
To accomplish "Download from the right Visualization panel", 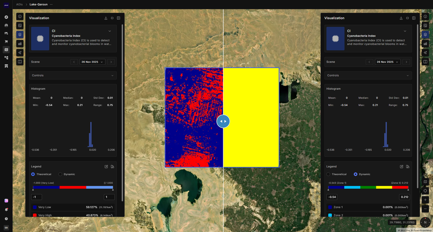I will pos(401,18).
